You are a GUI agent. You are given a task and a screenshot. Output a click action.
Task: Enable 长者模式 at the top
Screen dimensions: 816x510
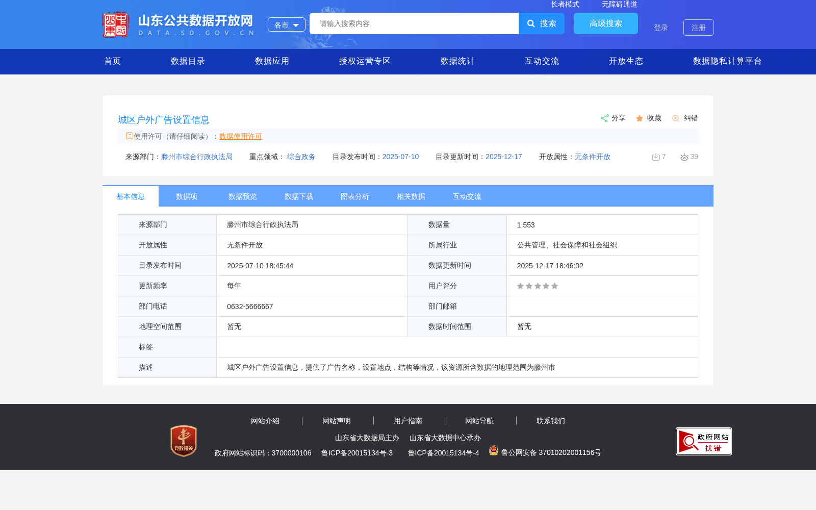(565, 4)
